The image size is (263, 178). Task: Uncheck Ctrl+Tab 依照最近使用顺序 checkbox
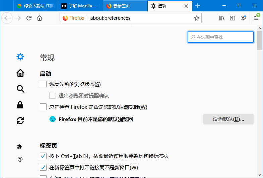point(43,156)
